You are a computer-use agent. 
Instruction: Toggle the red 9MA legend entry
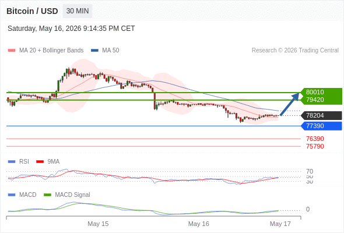tap(48, 161)
